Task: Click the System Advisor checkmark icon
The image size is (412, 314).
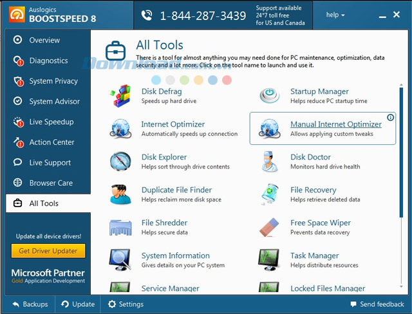Action: [17, 101]
